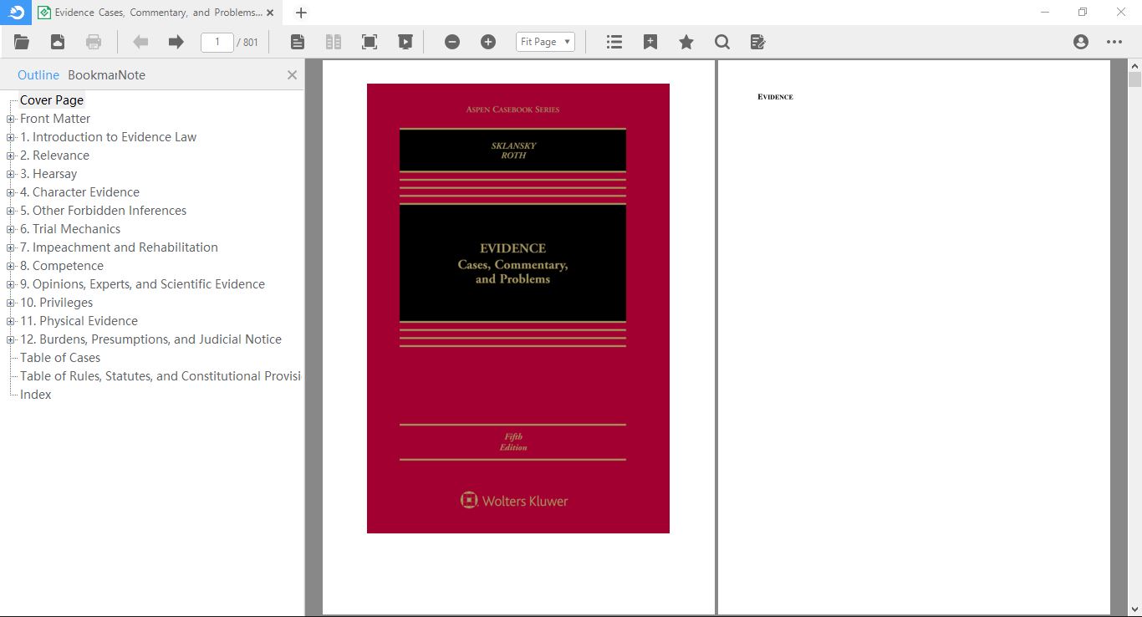Click the star favorites icon
The height and width of the screenshot is (617, 1142).
[686, 42]
